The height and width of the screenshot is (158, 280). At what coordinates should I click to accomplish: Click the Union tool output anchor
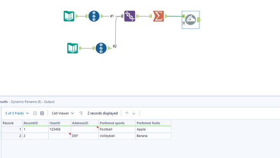click(137, 16)
